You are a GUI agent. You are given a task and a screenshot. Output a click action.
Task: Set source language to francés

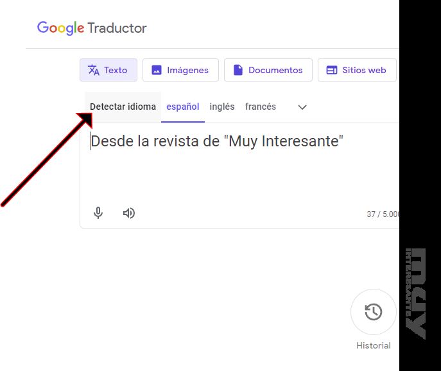261,107
